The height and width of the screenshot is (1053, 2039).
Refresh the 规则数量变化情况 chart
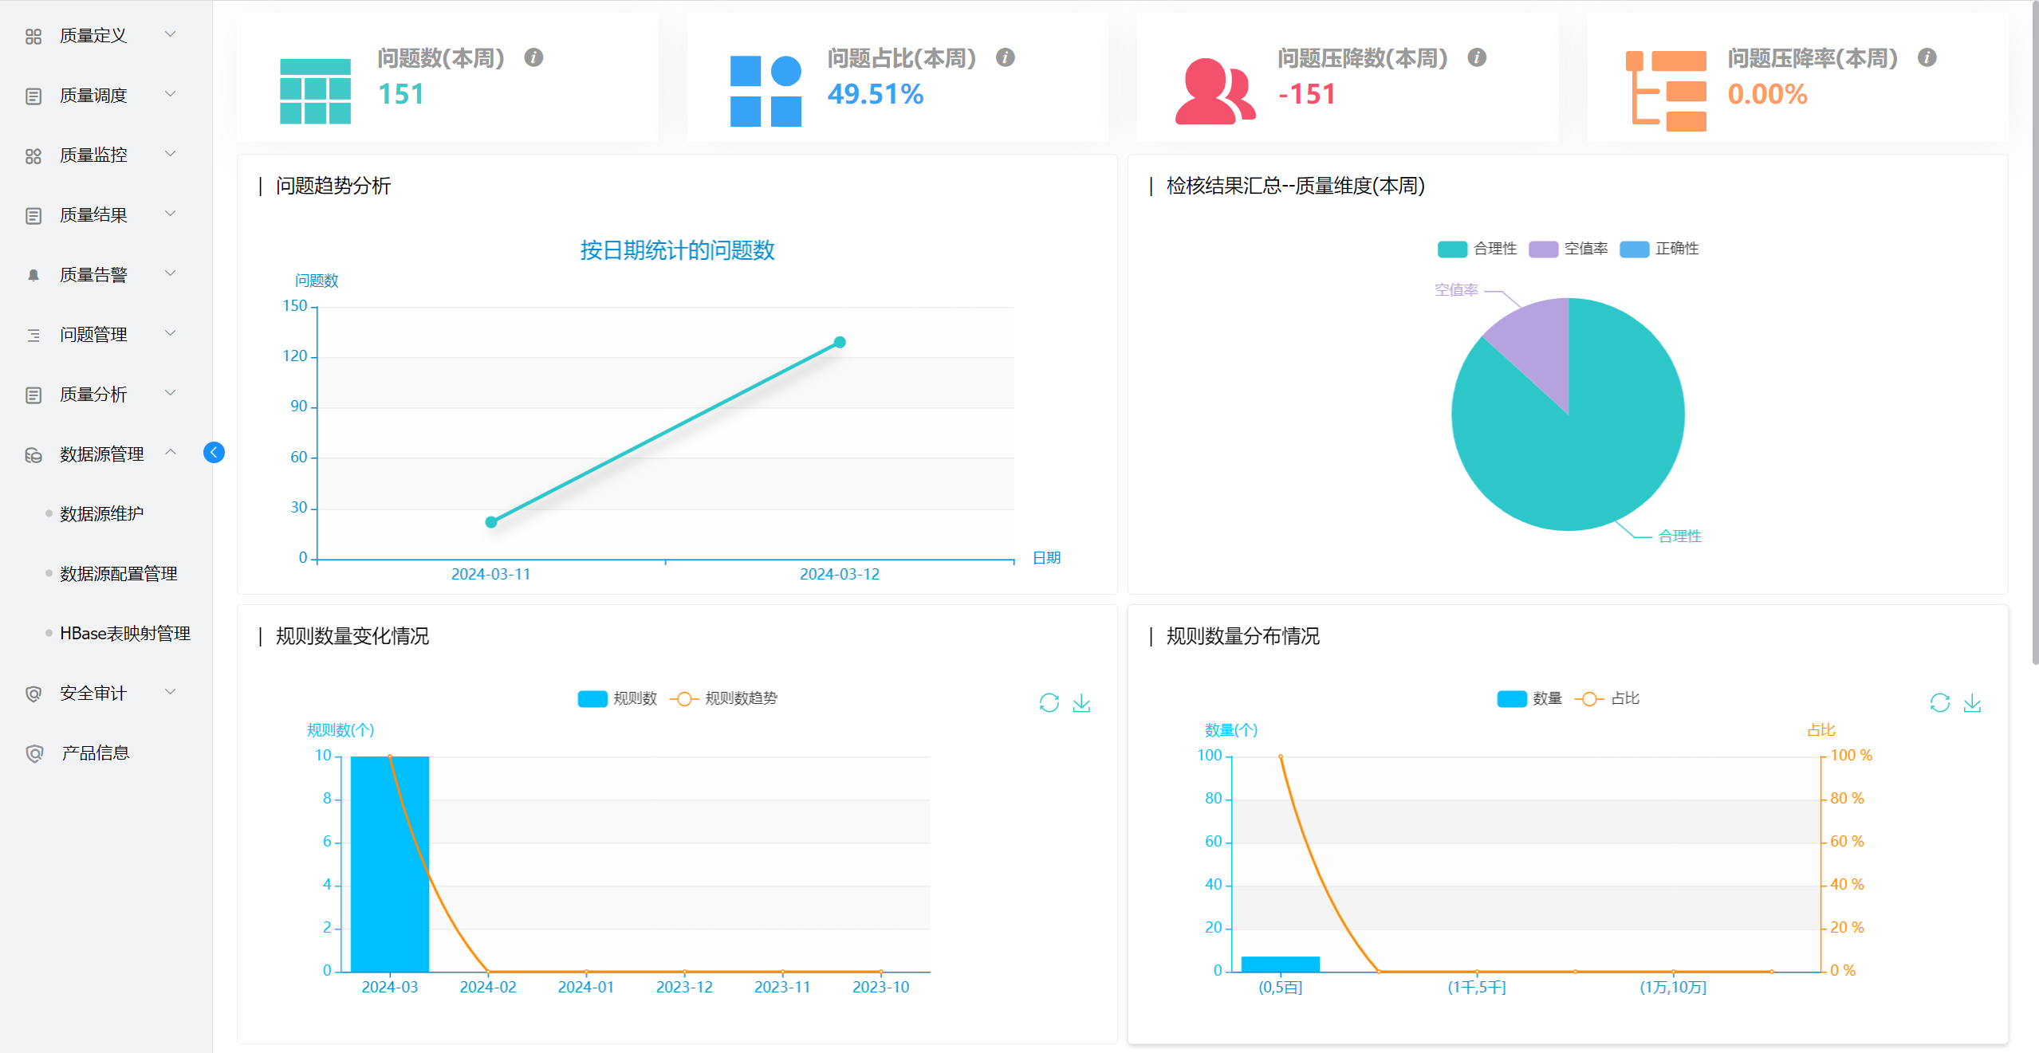(x=1049, y=702)
